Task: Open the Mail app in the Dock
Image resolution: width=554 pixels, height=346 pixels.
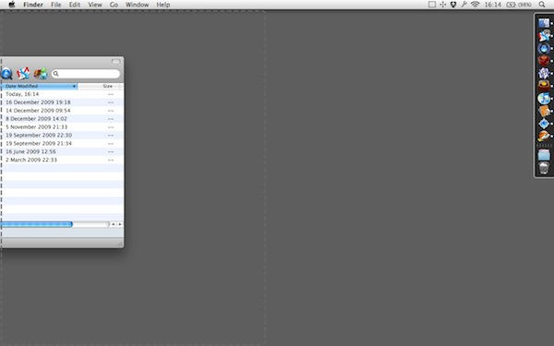Action: (x=544, y=36)
